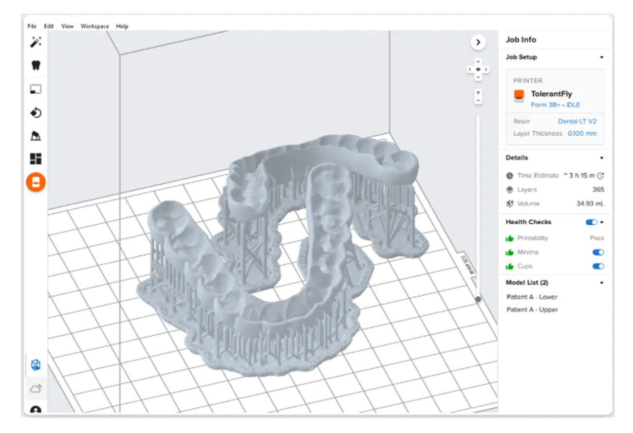Select Patient A - Upper model

click(x=532, y=310)
